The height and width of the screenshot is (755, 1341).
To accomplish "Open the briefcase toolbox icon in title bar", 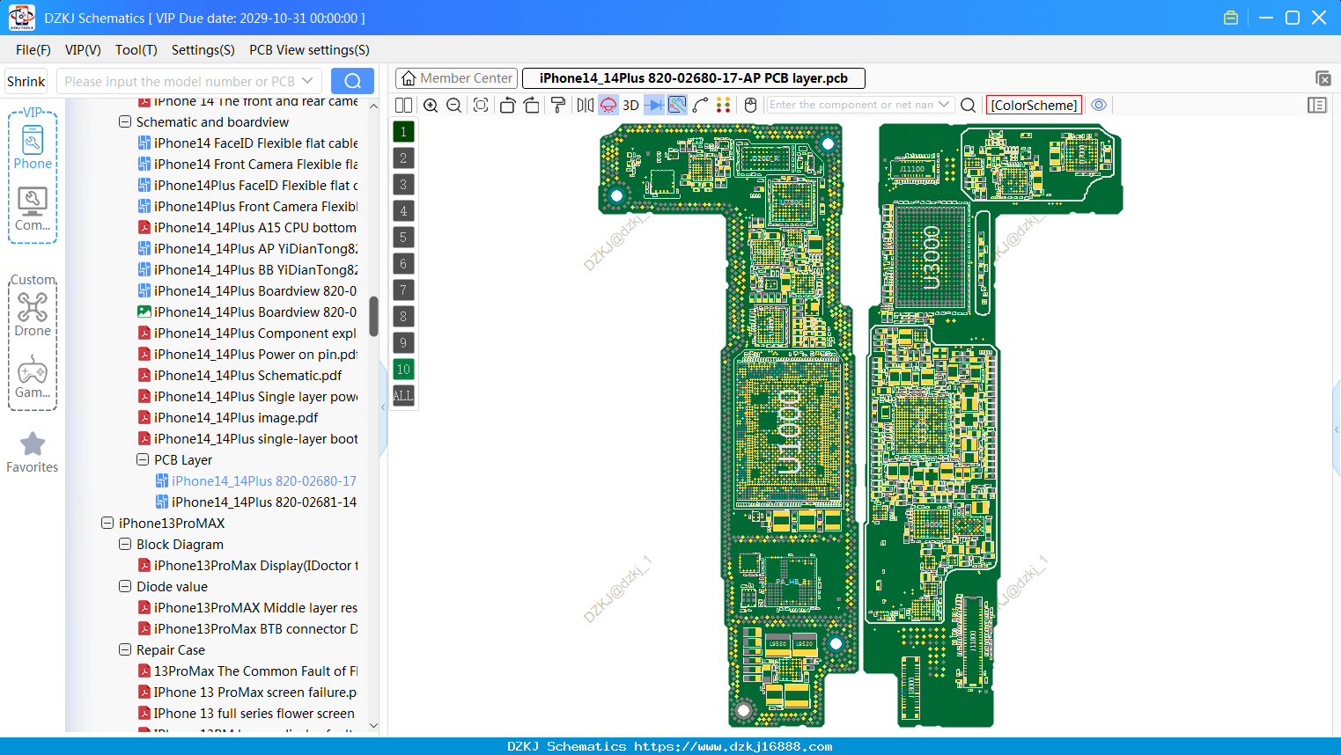I will (x=1231, y=18).
